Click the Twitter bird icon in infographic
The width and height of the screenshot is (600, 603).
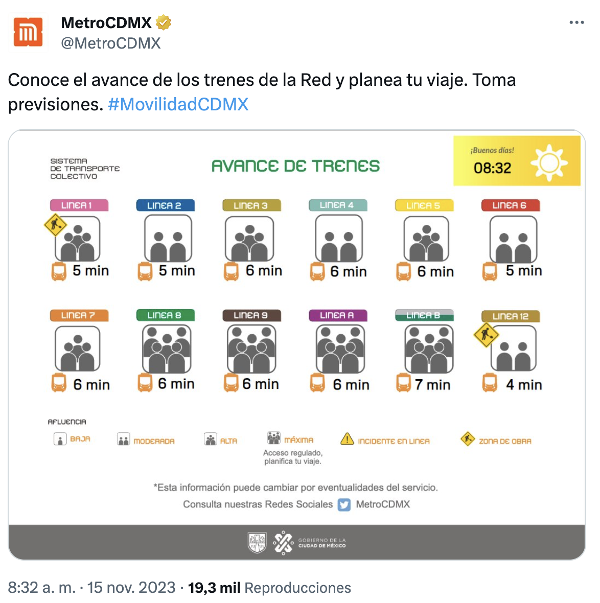point(344,505)
